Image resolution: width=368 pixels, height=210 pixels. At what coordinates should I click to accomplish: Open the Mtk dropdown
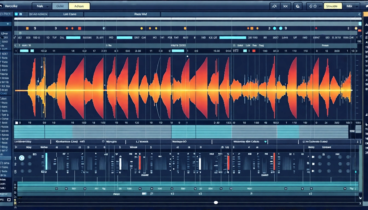pos(351,6)
